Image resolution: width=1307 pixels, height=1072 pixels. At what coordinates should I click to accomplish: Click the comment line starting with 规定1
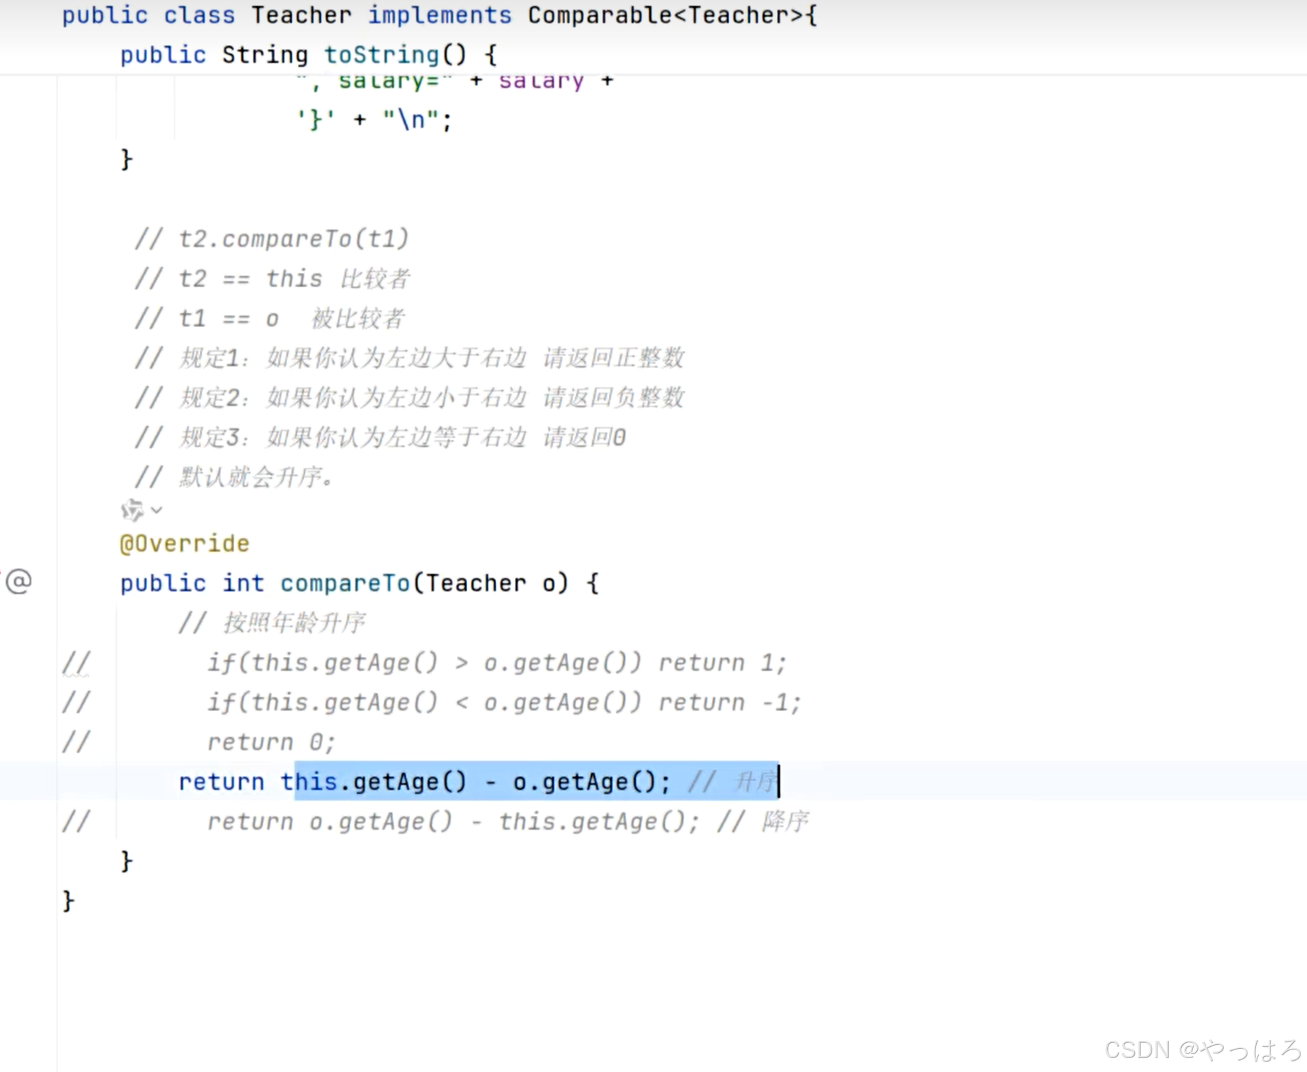(410, 358)
